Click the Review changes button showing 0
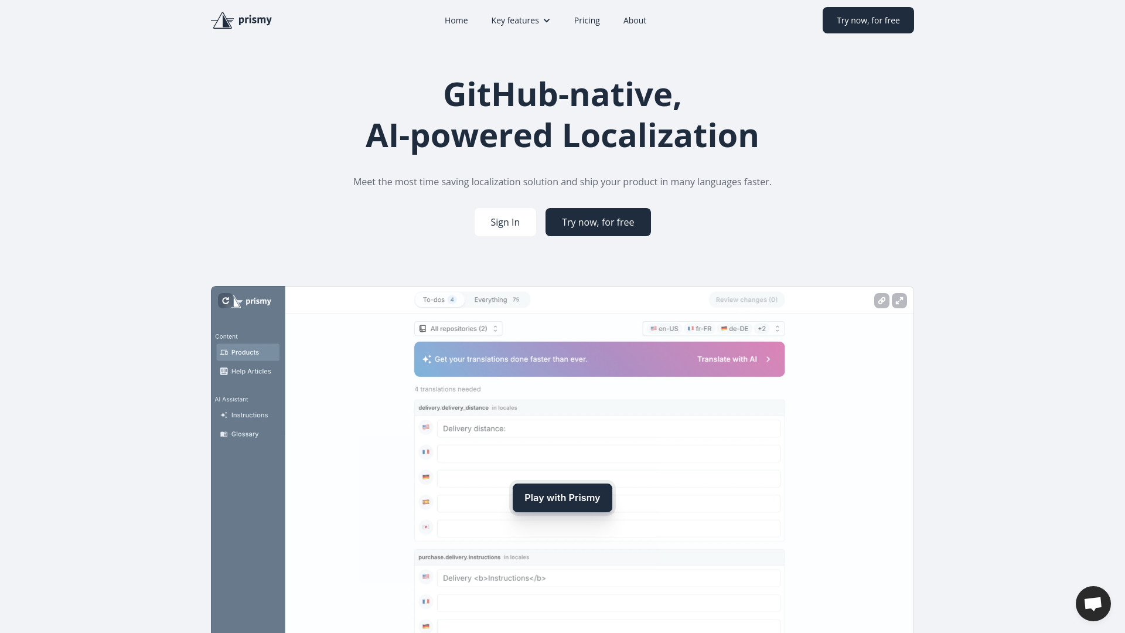 [746, 300]
